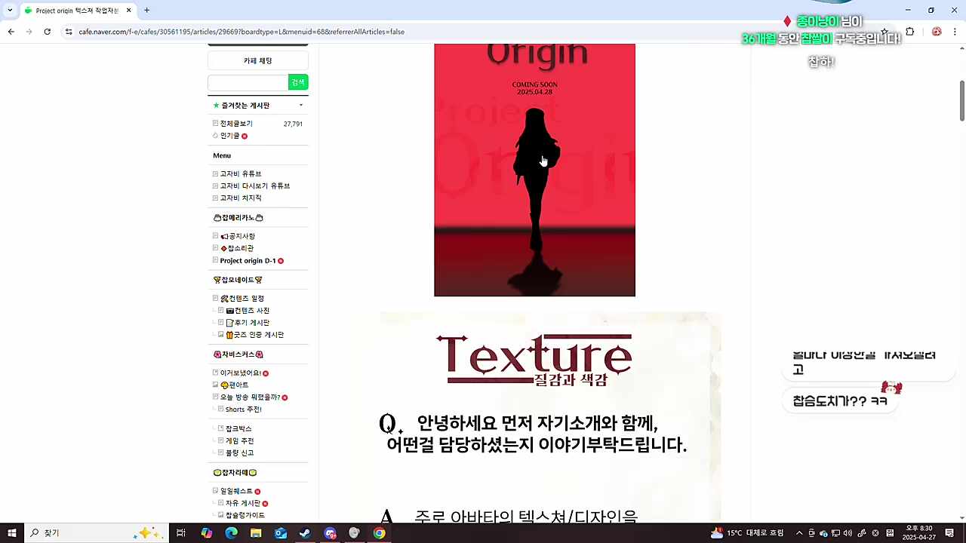Image resolution: width=966 pixels, height=543 pixels.
Task: Go back using the browser back arrow
Action: 11,32
